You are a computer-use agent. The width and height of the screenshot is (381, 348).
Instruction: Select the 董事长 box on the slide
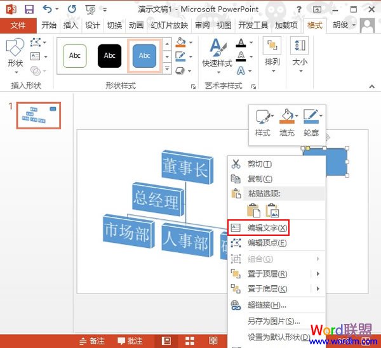coord(187,167)
